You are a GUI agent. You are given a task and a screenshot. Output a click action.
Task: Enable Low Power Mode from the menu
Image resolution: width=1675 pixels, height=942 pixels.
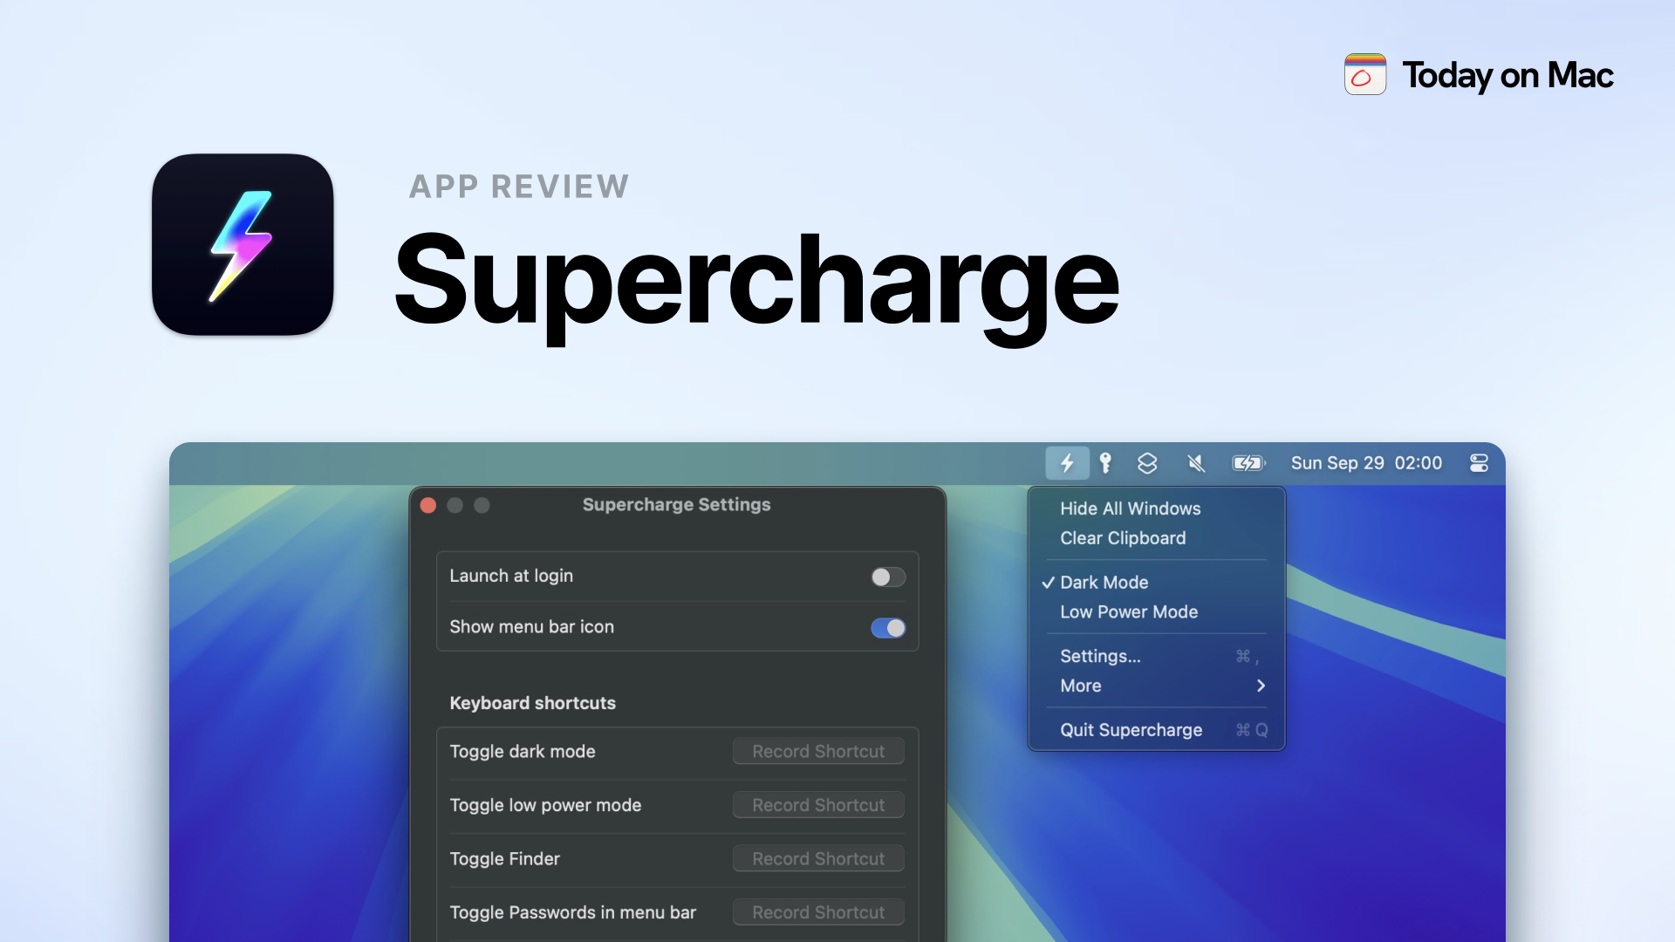(1129, 611)
